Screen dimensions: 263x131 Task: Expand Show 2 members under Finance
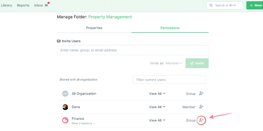click(x=83, y=124)
